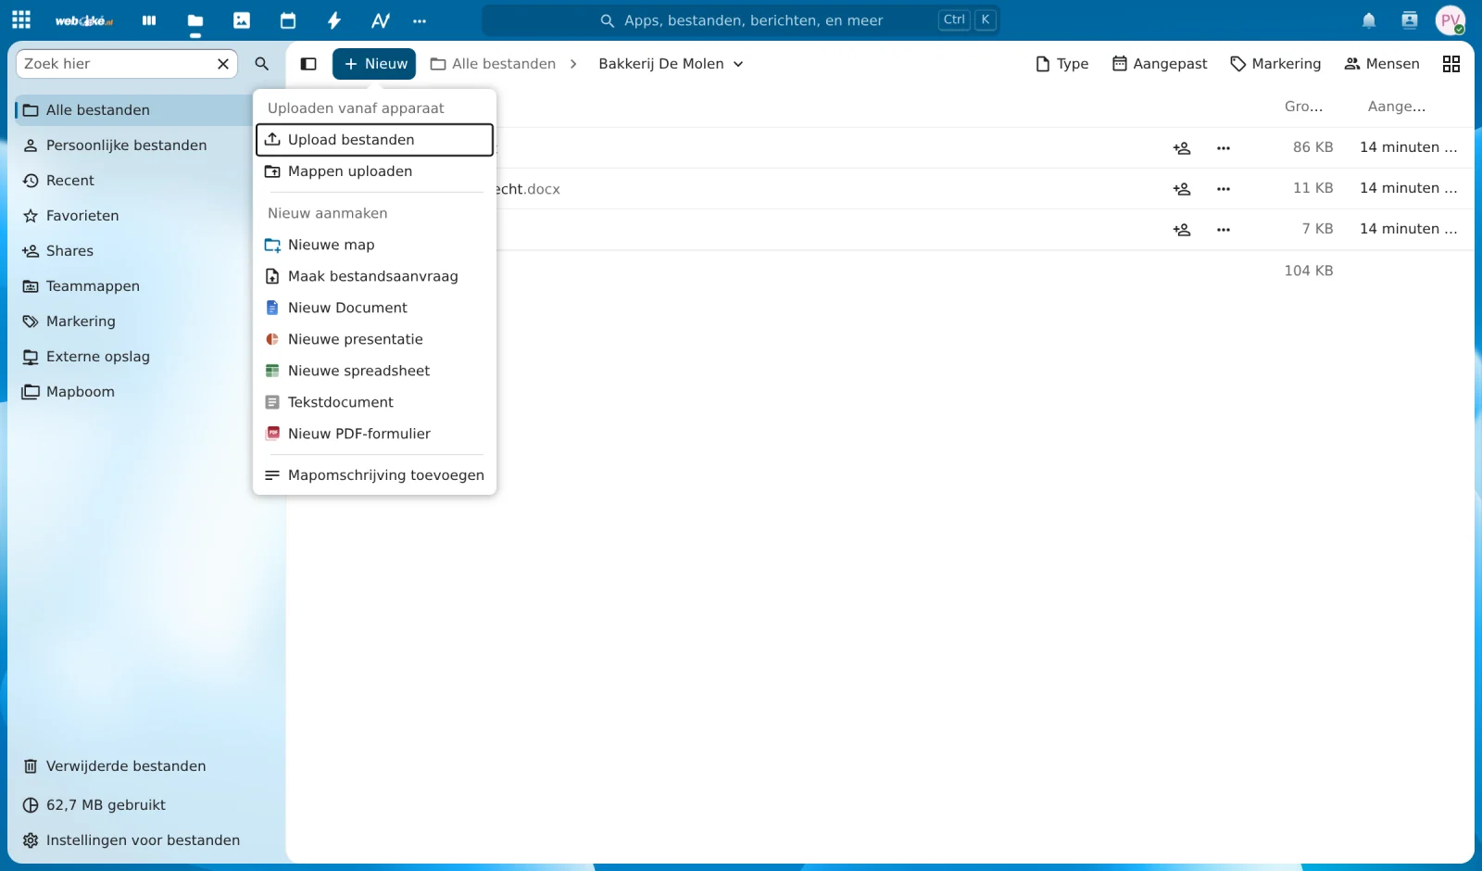1482x871 pixels.
Task: Choose Mapomschrijving toevoegen
Action: 374,475
